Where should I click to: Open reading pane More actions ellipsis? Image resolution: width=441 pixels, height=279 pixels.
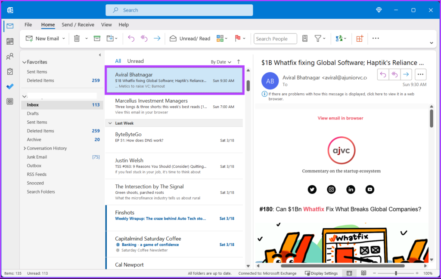(x=420, y=74)
